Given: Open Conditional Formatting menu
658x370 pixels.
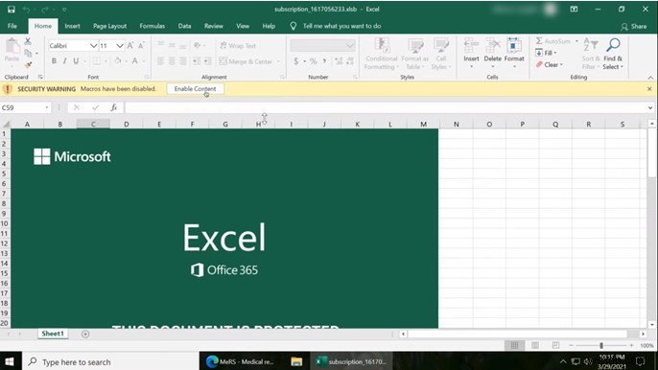Looking at the screenshot, I should tap(382, 54).
